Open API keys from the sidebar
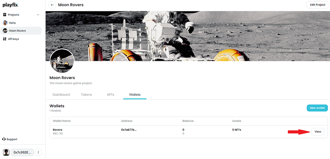Image resolution: width=330 pixels, height=159 pixels. pyautogui.click(x=12, y=39)
